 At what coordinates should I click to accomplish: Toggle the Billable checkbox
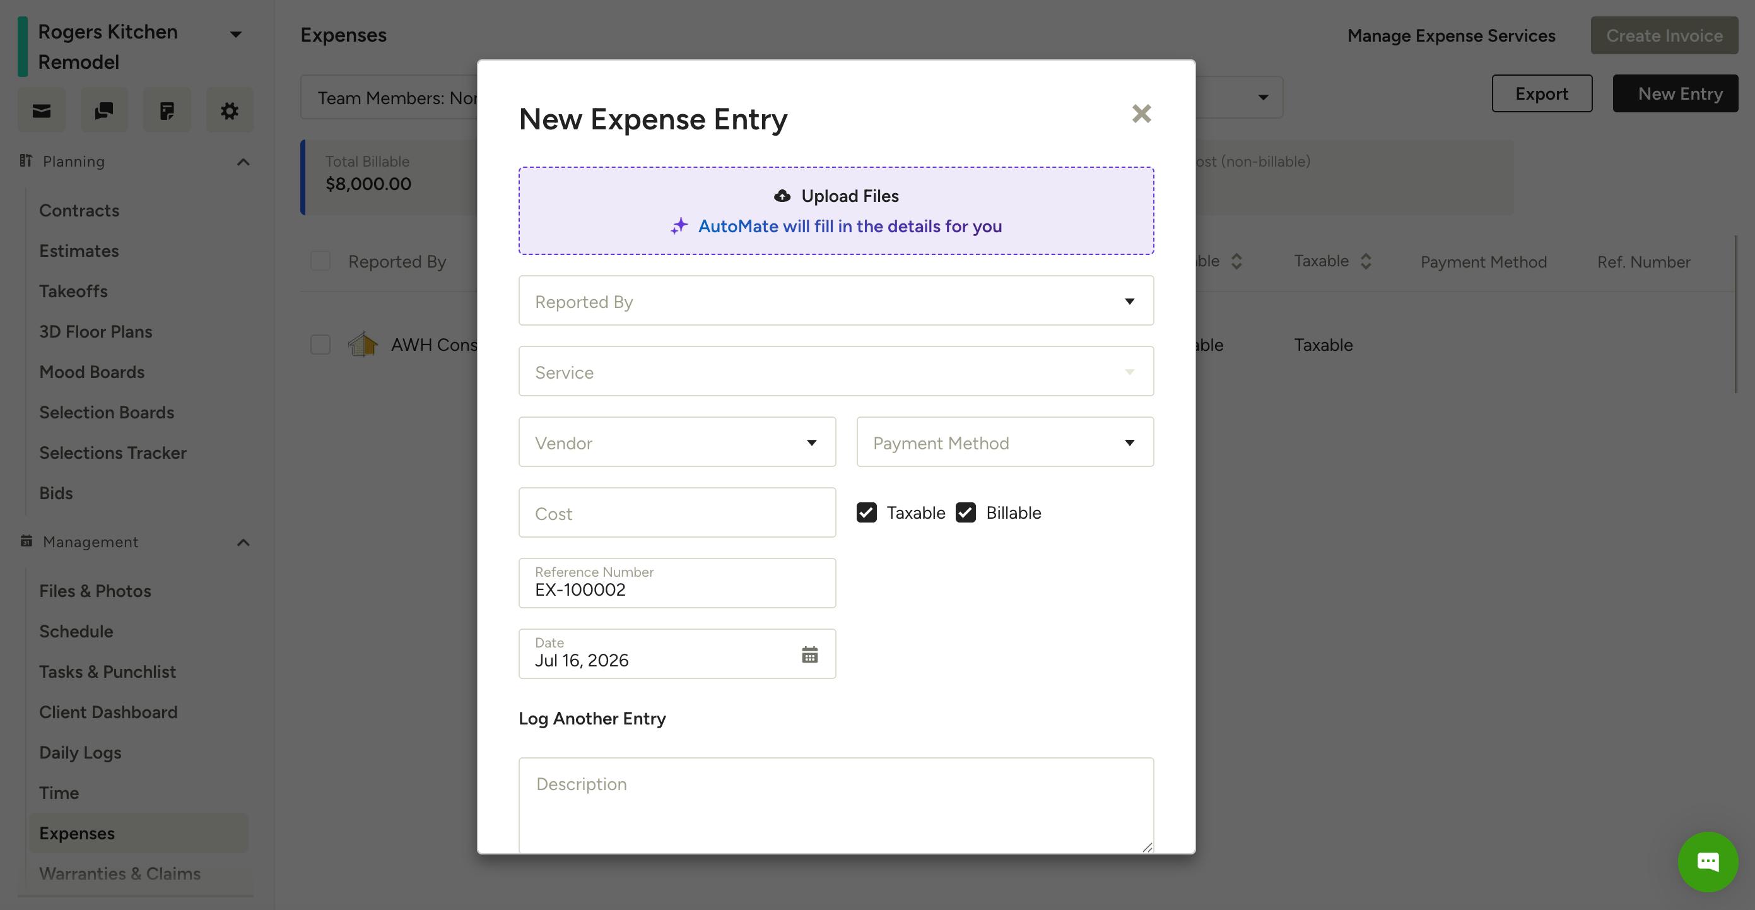click(965, 512)
